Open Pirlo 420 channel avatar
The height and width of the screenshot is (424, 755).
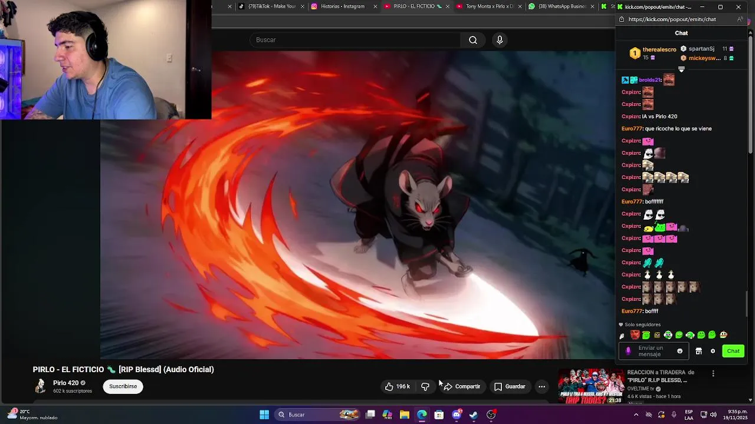(x=40, y=386)
